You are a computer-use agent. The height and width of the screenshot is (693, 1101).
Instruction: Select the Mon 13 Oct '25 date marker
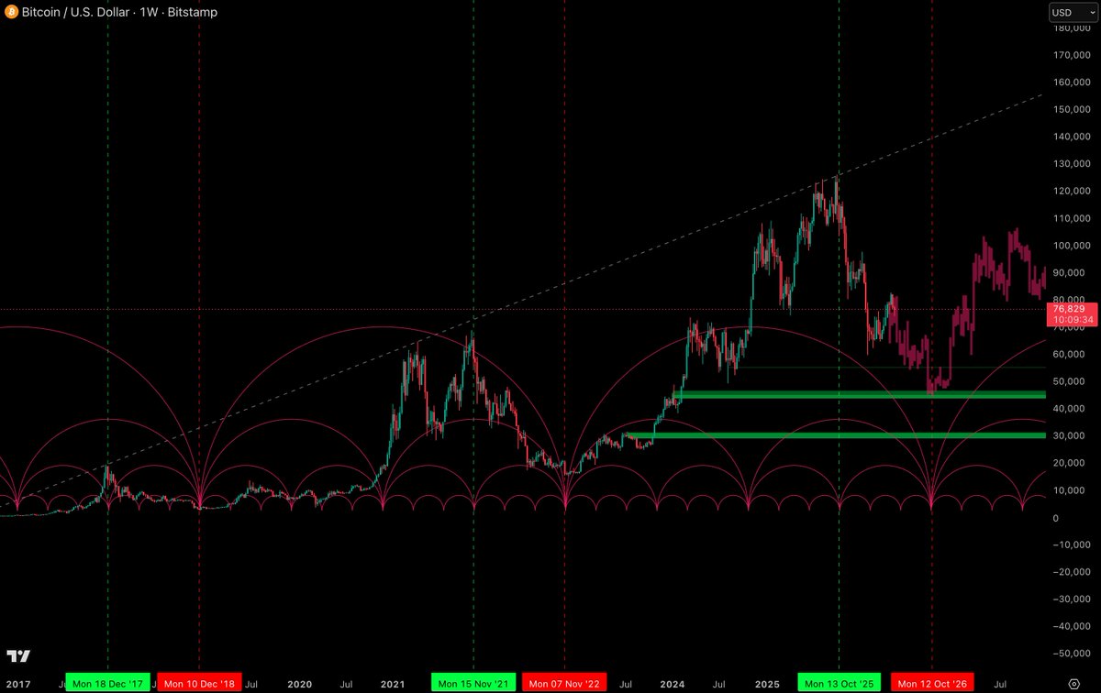839,684
